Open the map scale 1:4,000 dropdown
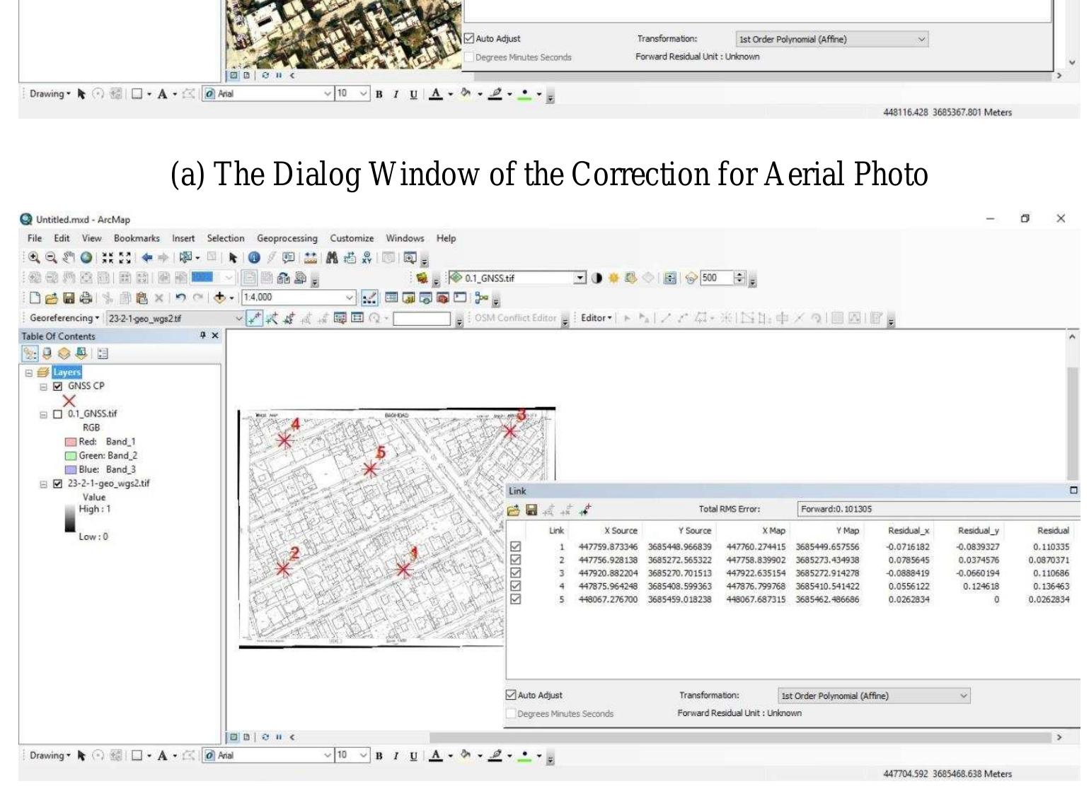The image size is (1089, 786). [x=349, y=298]
